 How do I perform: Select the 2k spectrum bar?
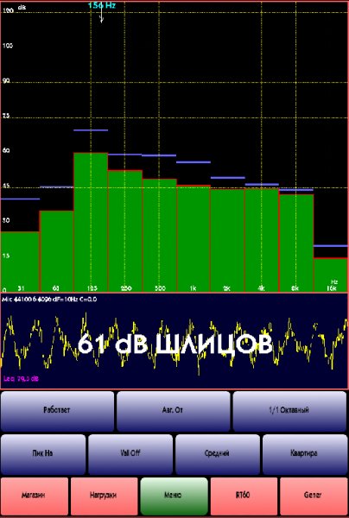228,240
